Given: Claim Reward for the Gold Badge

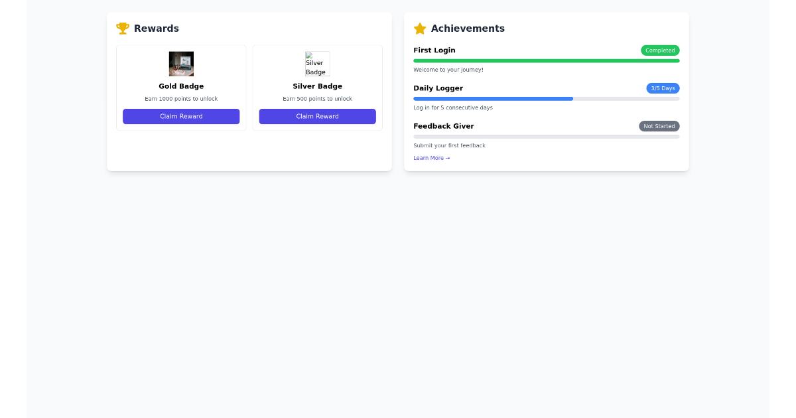Looking at the screenshot, I should point(181,116).
